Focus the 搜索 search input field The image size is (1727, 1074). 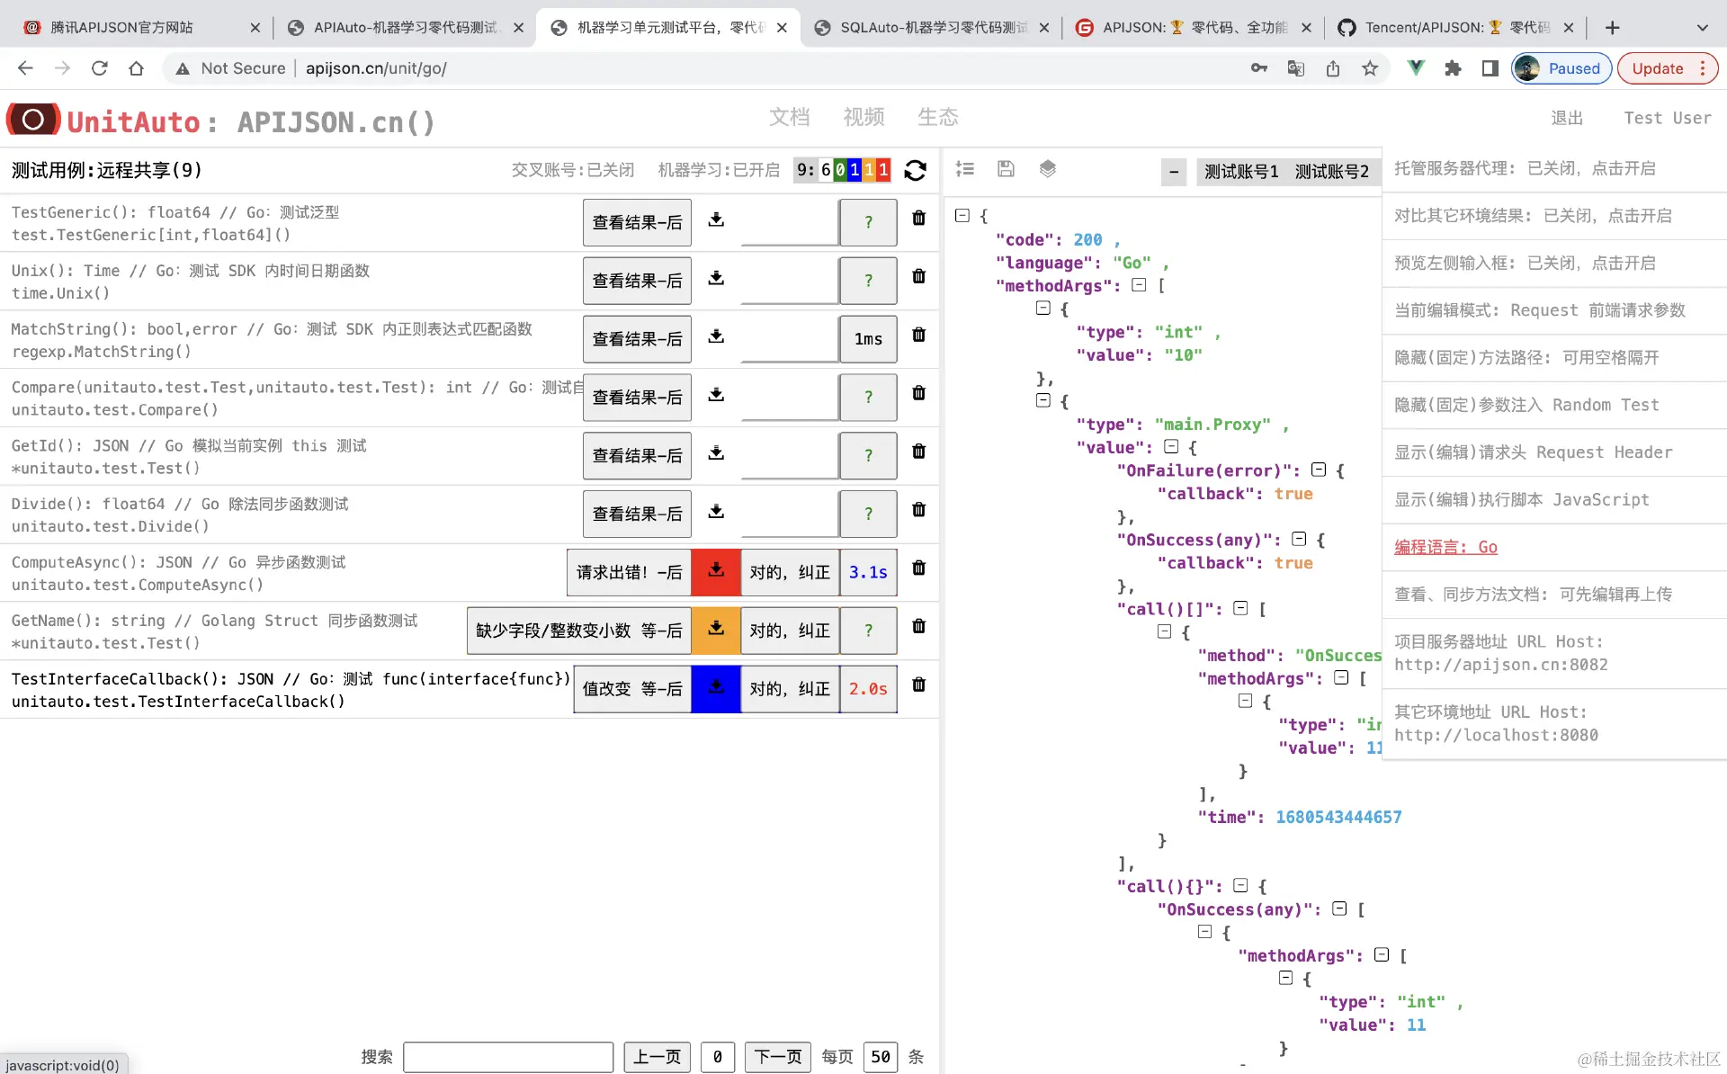tap(508, 1056)
